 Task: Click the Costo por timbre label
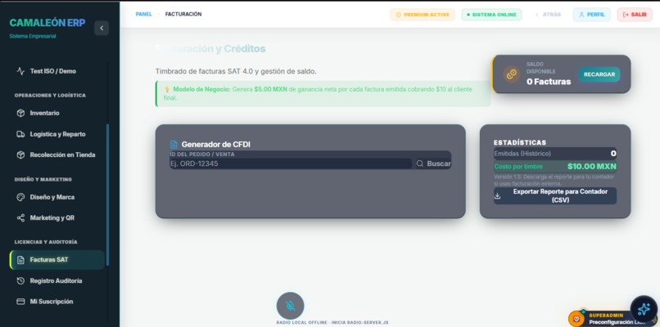pyautogui.click(x=518, y=167)
